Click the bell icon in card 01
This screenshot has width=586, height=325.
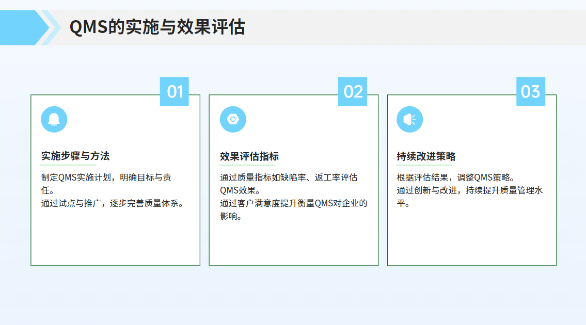tap(54, 120)
